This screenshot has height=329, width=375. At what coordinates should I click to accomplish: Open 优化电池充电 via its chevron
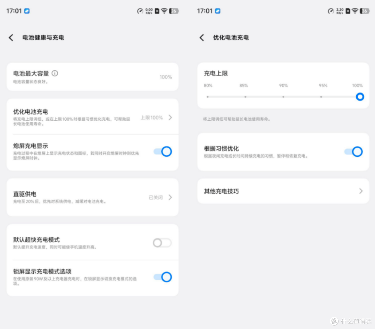(170, 118)
